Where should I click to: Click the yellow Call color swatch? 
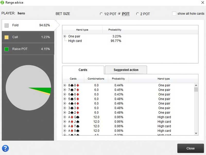tap(7, 37)
